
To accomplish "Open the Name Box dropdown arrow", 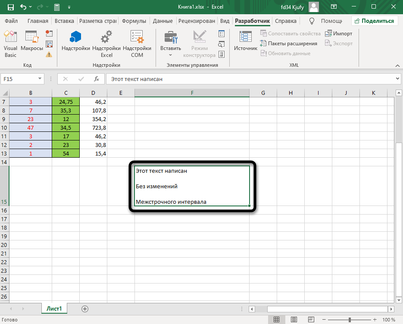I will tap(40, 79).
